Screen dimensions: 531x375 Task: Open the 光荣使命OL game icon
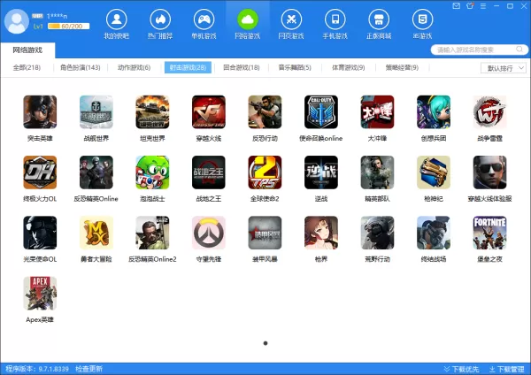tap(40, 233)
